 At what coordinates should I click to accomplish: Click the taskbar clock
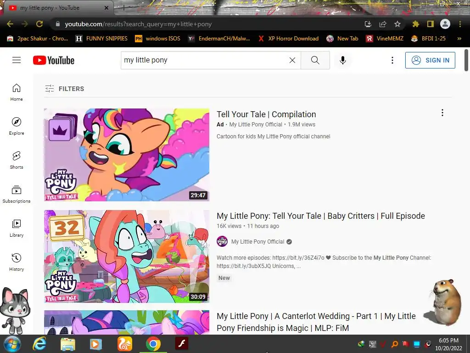pyautogui.click(x=448, y=344)
